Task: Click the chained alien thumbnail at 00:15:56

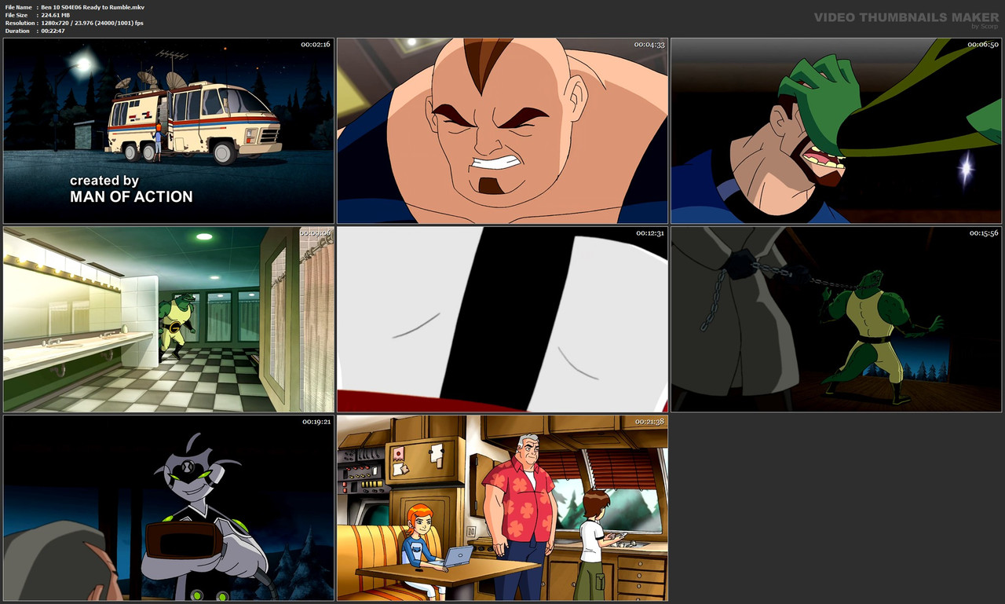Action: (x=835, y=318)
